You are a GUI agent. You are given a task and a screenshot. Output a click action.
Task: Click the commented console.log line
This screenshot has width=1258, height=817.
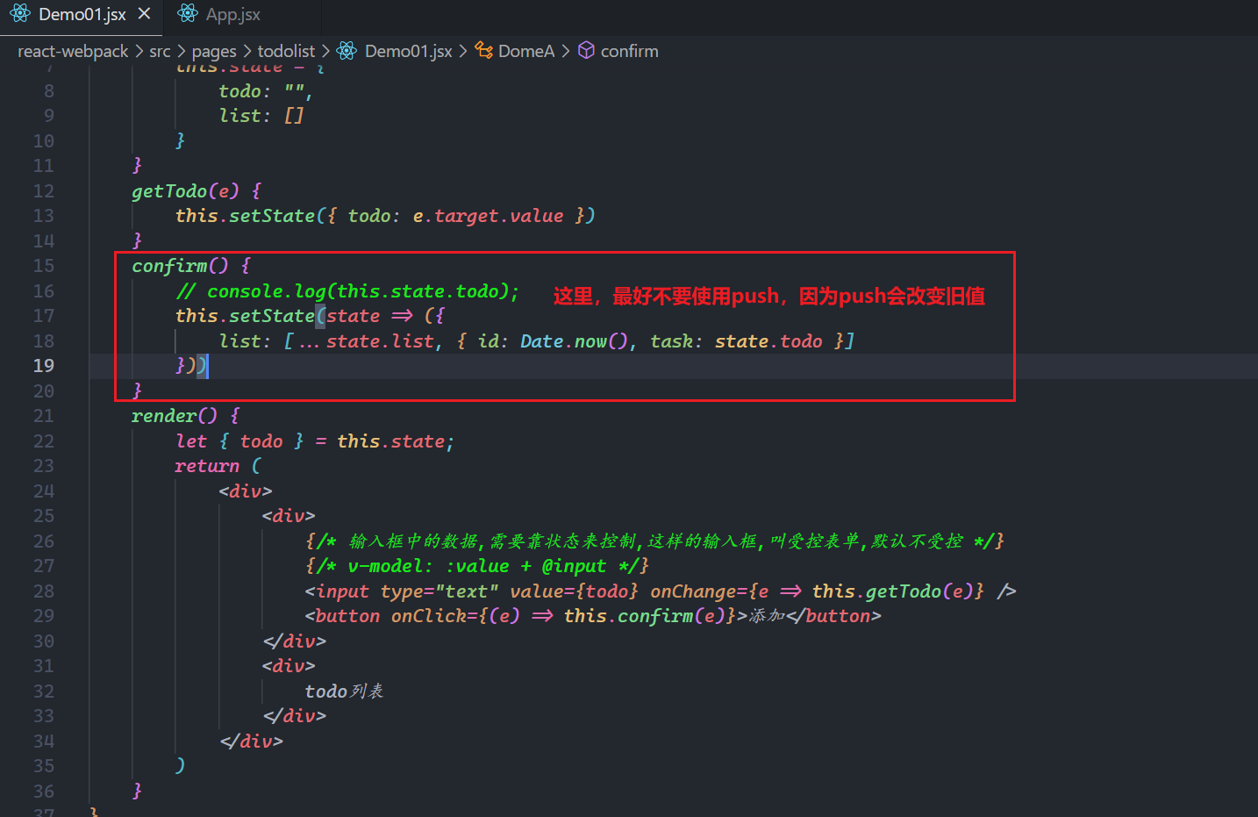pyautogui.click(x=347, y=291)
